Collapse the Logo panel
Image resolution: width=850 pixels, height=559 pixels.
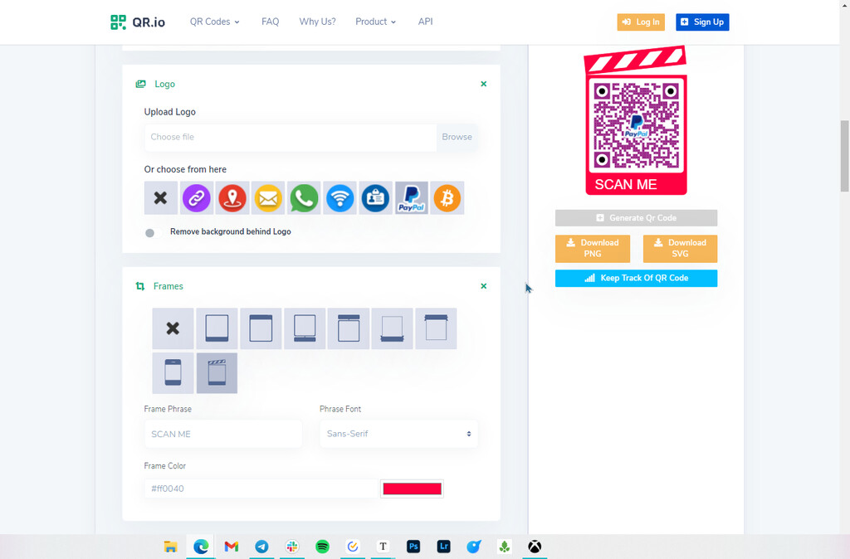click(483, 84)
